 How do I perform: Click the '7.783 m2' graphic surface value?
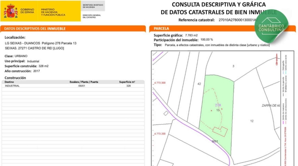pyautogui.click(x=191, y=35)
